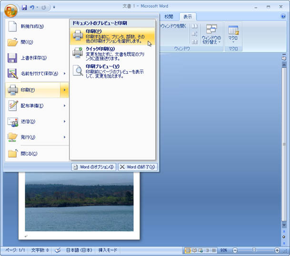290x256 pixels.
Task: Click the Save icon in Quick Access Toolbar
Action: (24, 8)
